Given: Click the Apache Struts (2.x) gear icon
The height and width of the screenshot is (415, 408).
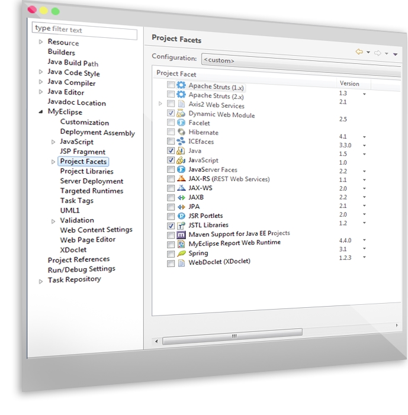Looking at the screenshot, I should point(181,94).
